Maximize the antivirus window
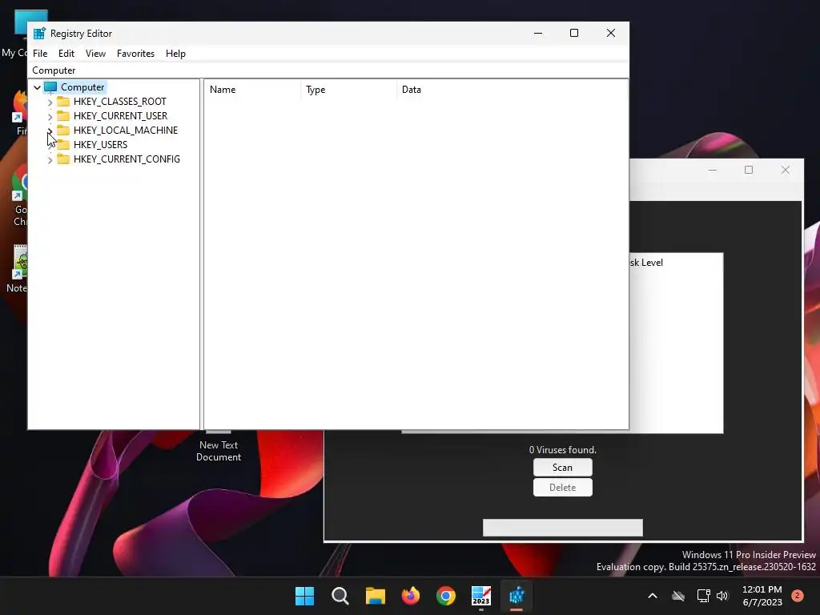 pyautogui.click(x=749, y=170)
